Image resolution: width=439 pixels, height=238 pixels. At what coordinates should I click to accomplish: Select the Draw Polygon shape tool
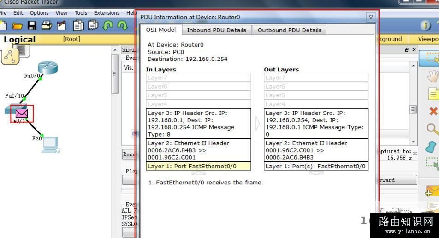431,147
